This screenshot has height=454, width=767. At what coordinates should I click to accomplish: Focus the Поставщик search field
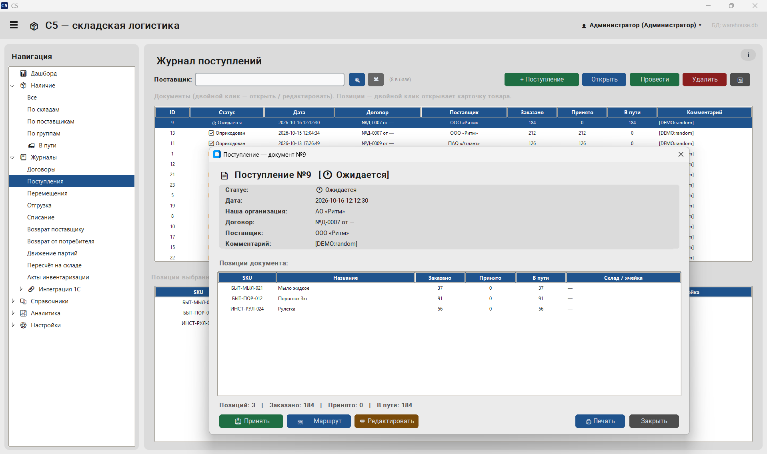pyautogui.click(x=269, y=80)
